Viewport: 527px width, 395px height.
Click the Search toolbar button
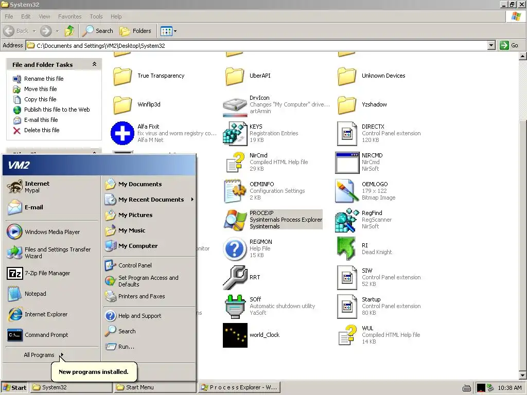98,31
